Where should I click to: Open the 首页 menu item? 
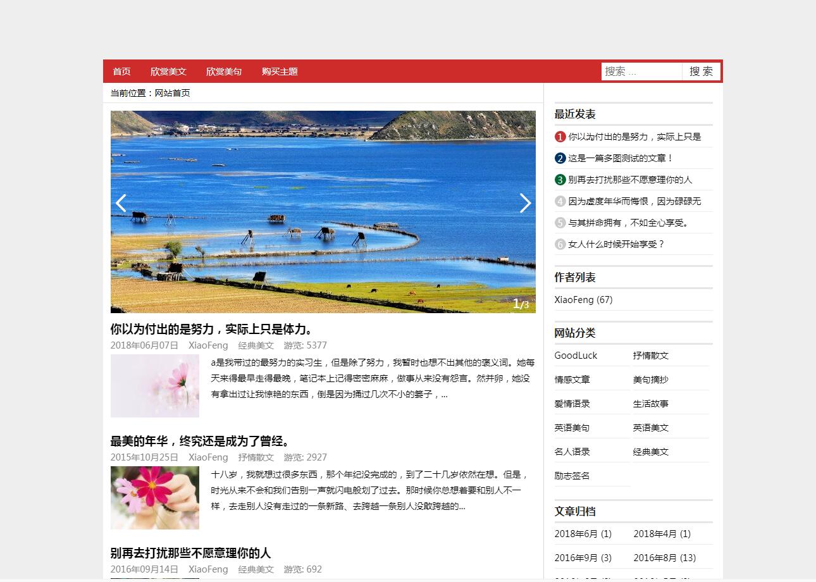pos(121,71)
